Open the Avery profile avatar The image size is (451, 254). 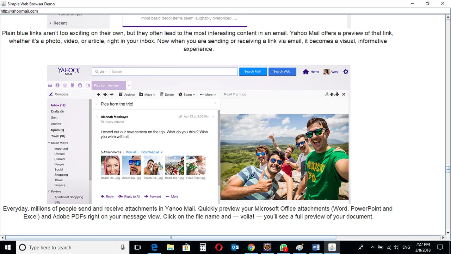point(327,72)
